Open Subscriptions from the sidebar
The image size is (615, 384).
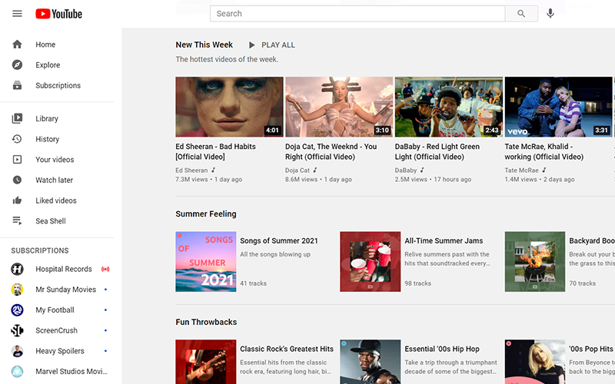pos(57,85)
